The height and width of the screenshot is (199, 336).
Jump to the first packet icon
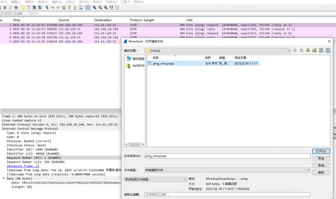pyautogui.click(x=69, y=8)
